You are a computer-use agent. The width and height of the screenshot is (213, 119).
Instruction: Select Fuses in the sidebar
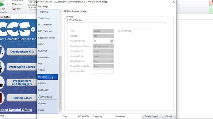tap(48, 110)
